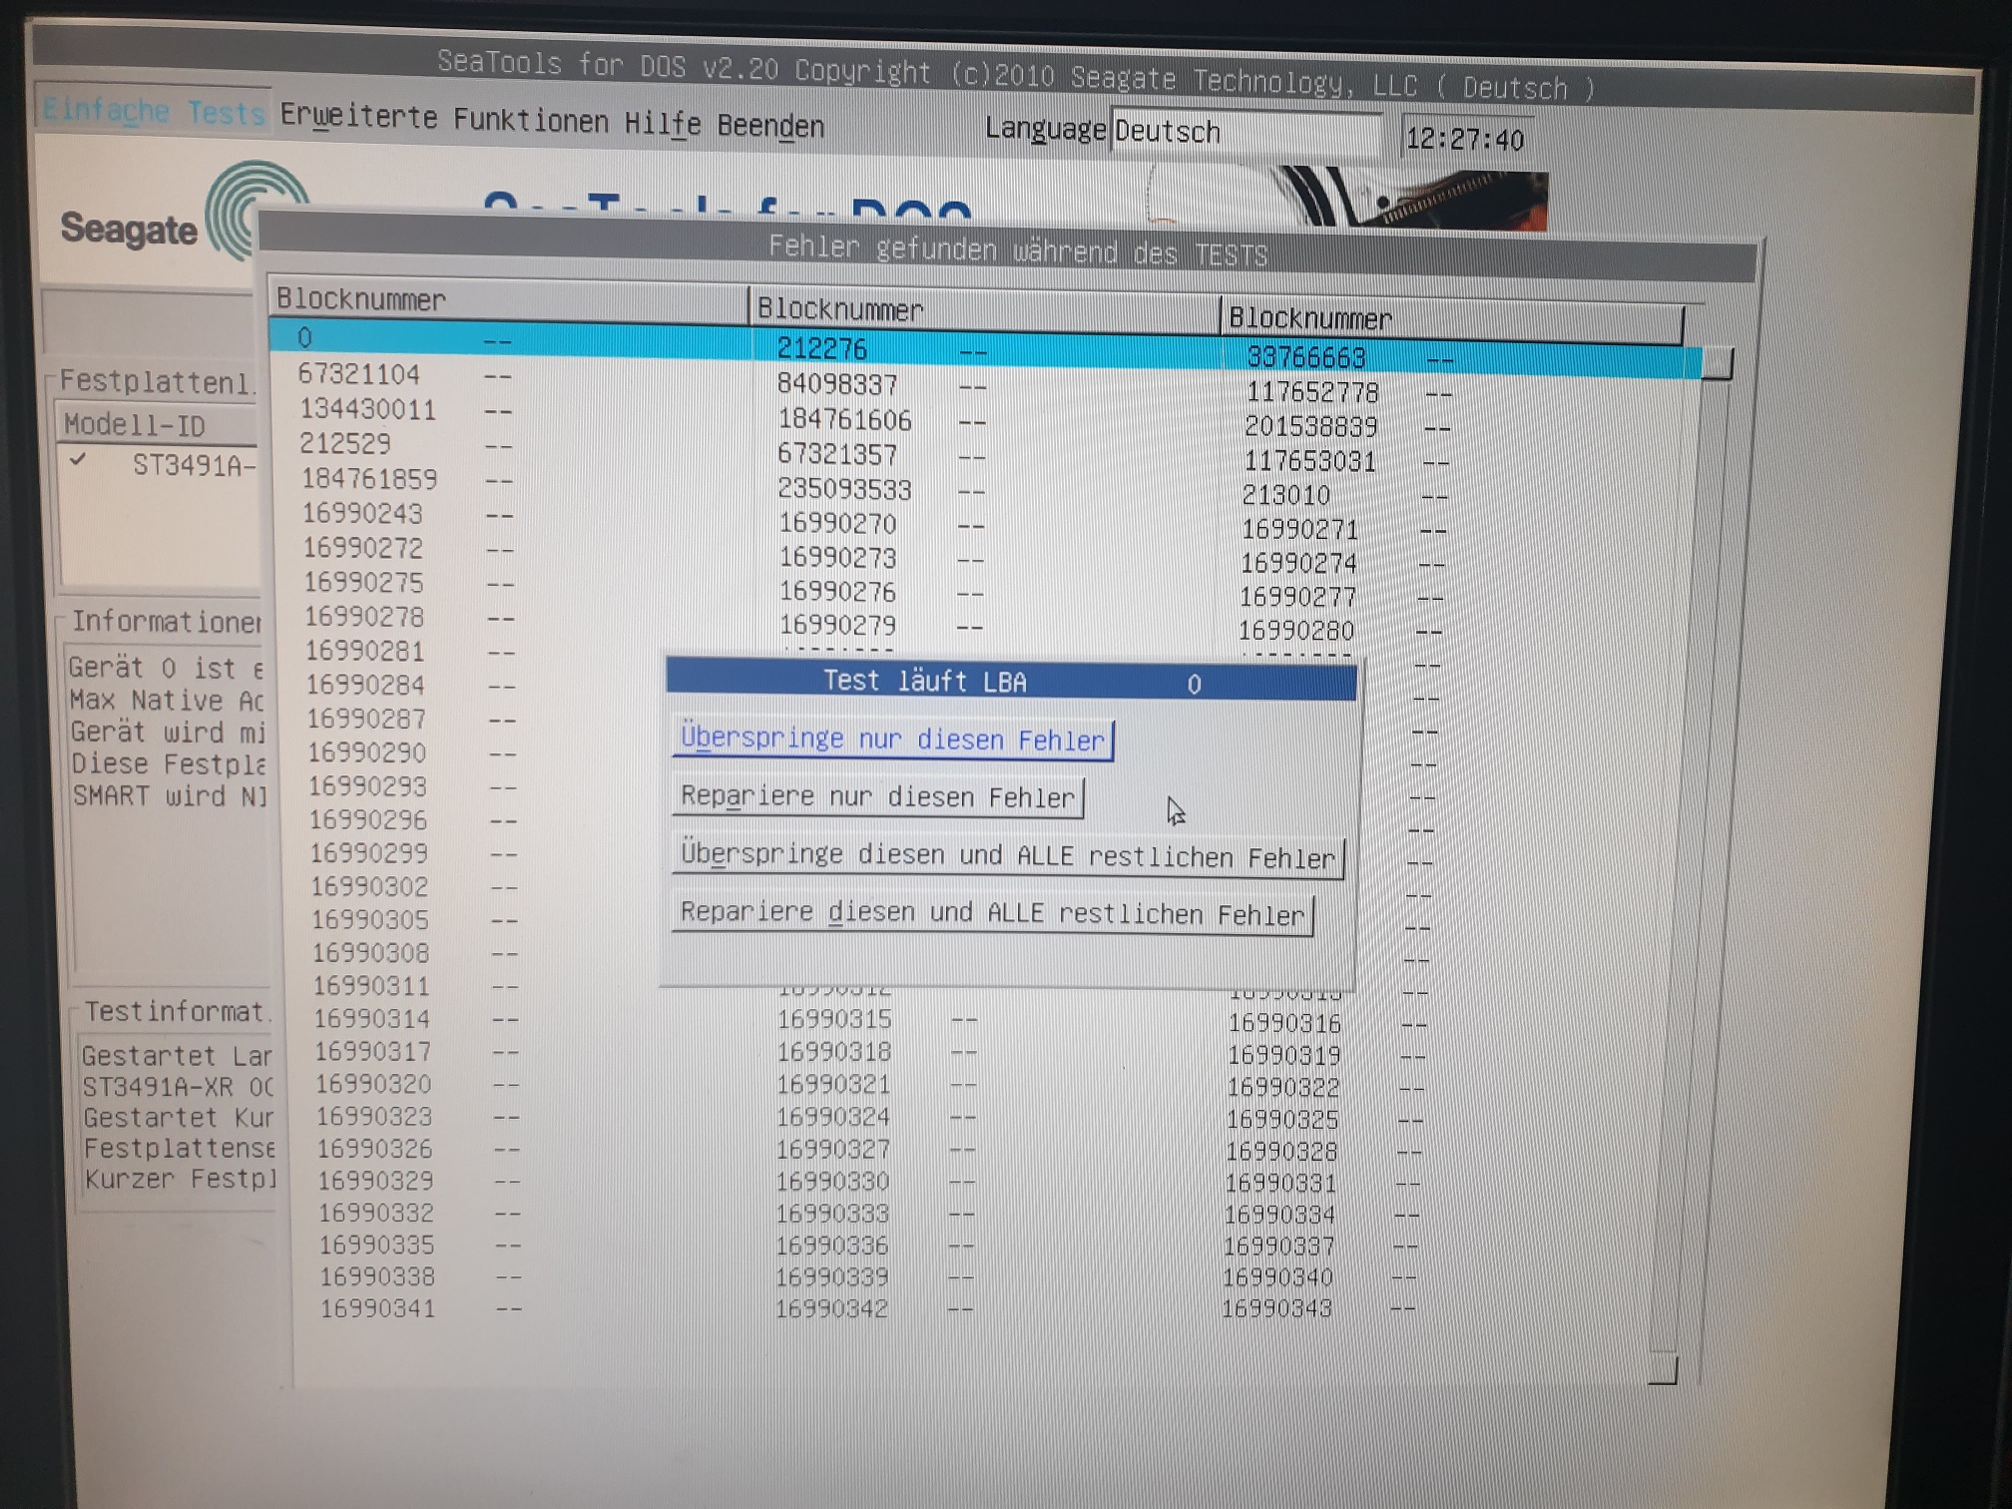Select block number 33766663
2012x1509 pixels.
click(x=1306, y=357)
